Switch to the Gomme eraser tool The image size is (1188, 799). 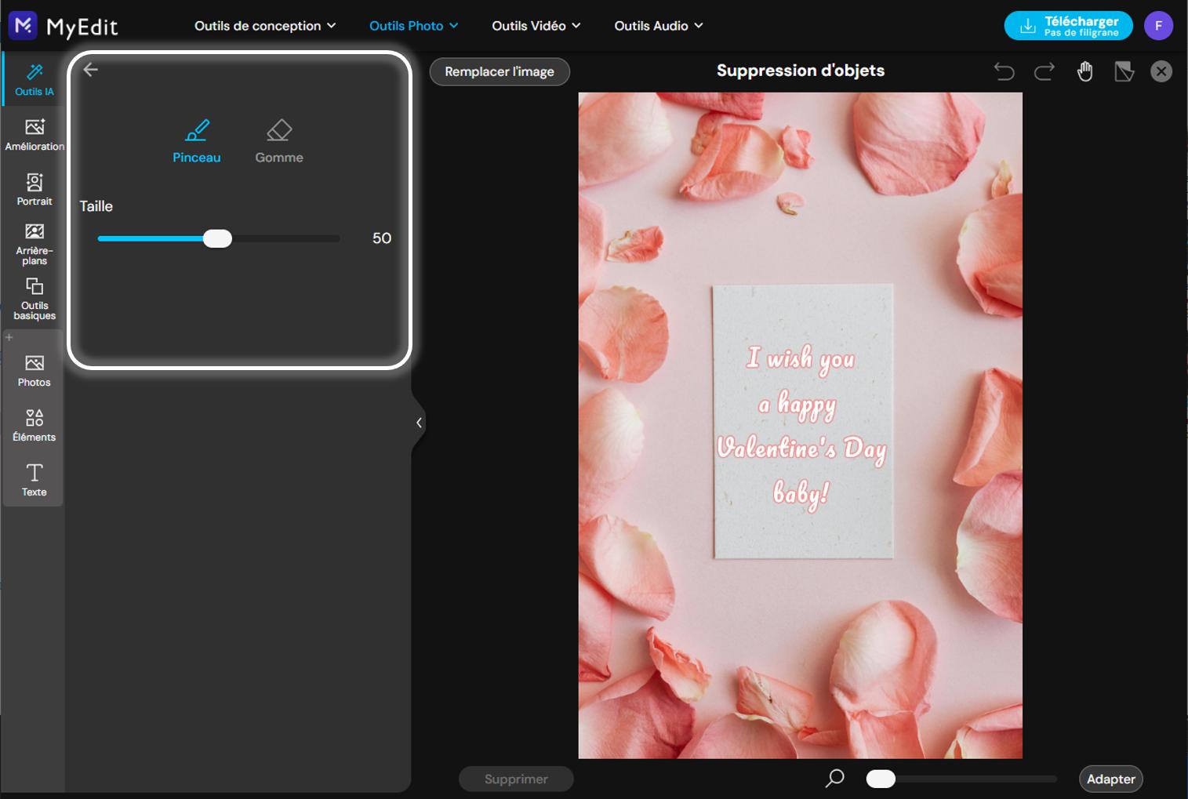[x=278, y=140]
